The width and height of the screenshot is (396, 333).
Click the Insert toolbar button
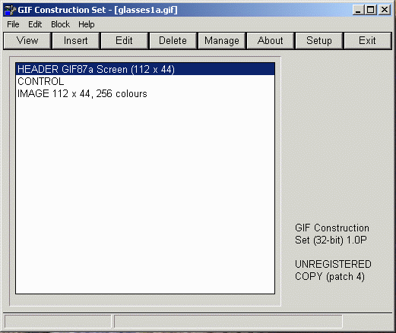(76, 41)
